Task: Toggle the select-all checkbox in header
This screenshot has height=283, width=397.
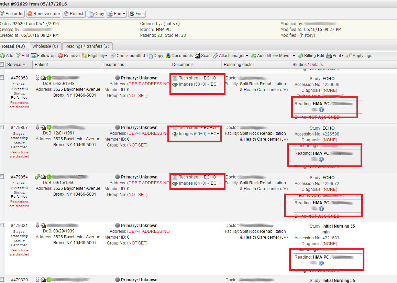Action: tap(2, 65)
